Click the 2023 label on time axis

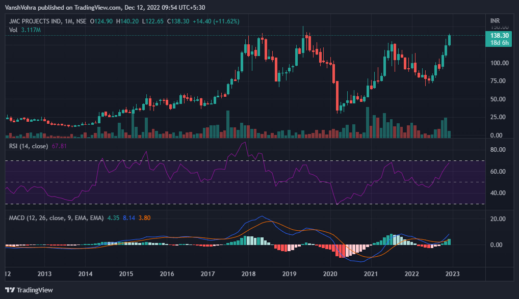click(x=453, y=274)
